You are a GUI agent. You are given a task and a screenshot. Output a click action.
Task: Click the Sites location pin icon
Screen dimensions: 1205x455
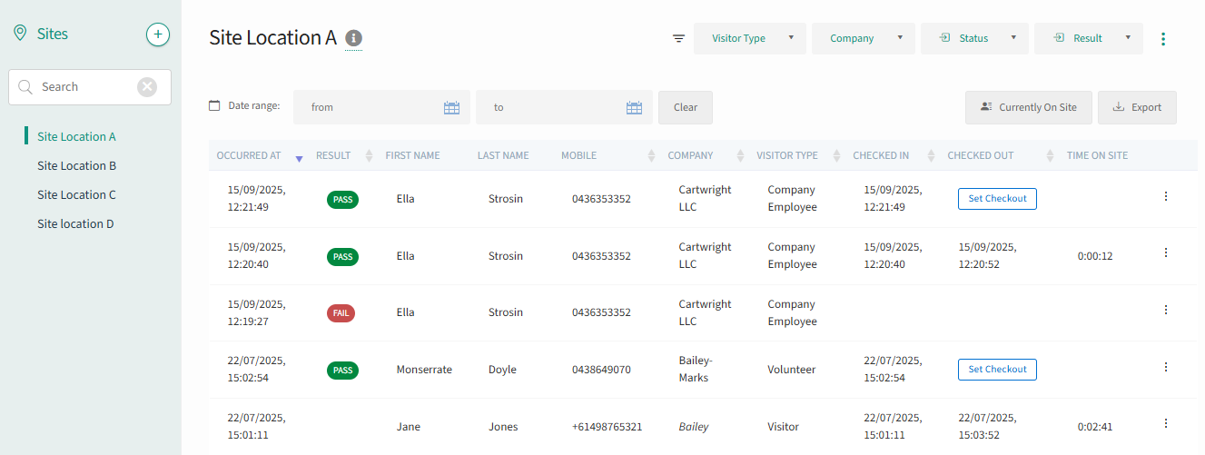pos(19,34)
